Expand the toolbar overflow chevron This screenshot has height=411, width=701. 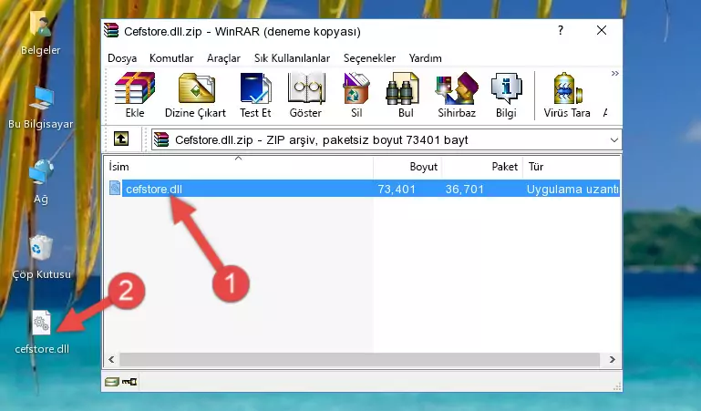point(615,74)
